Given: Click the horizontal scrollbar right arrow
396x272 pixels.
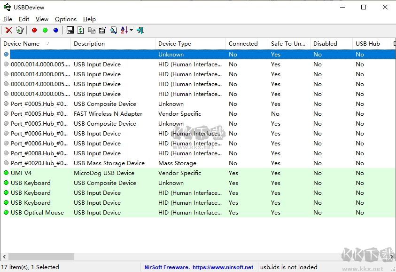Looking at the screenshot, I should [392, 257].
